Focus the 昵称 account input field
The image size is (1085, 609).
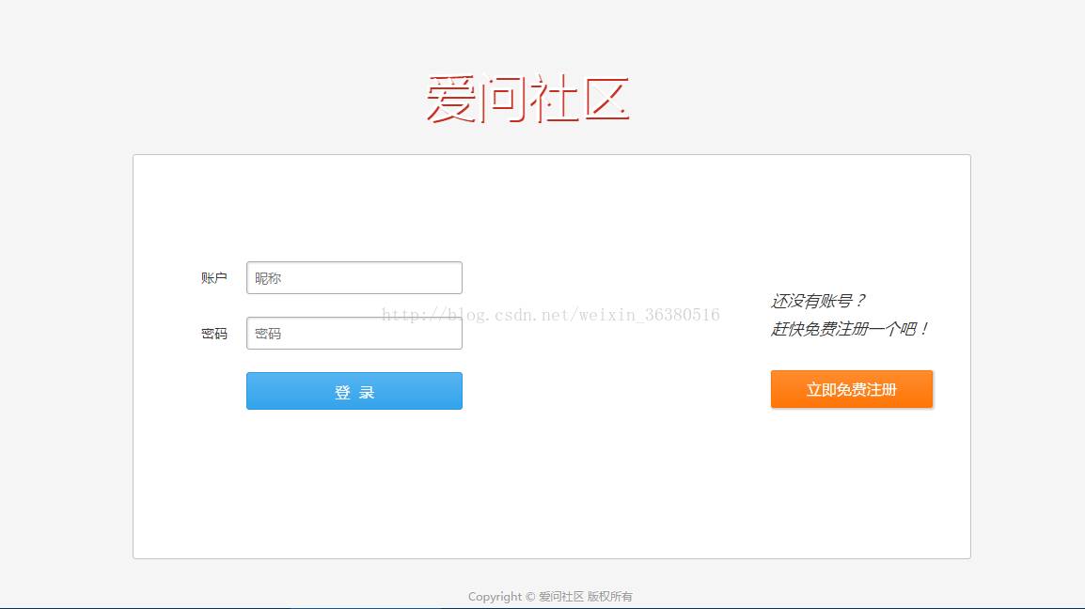354,277
